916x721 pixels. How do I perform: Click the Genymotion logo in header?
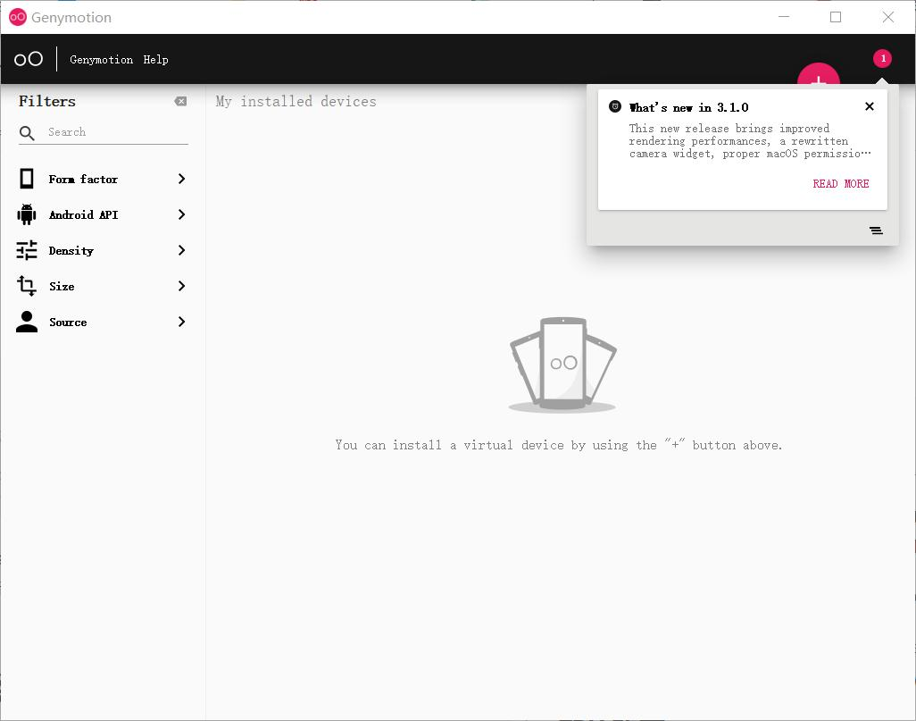(x=28, y=59)
